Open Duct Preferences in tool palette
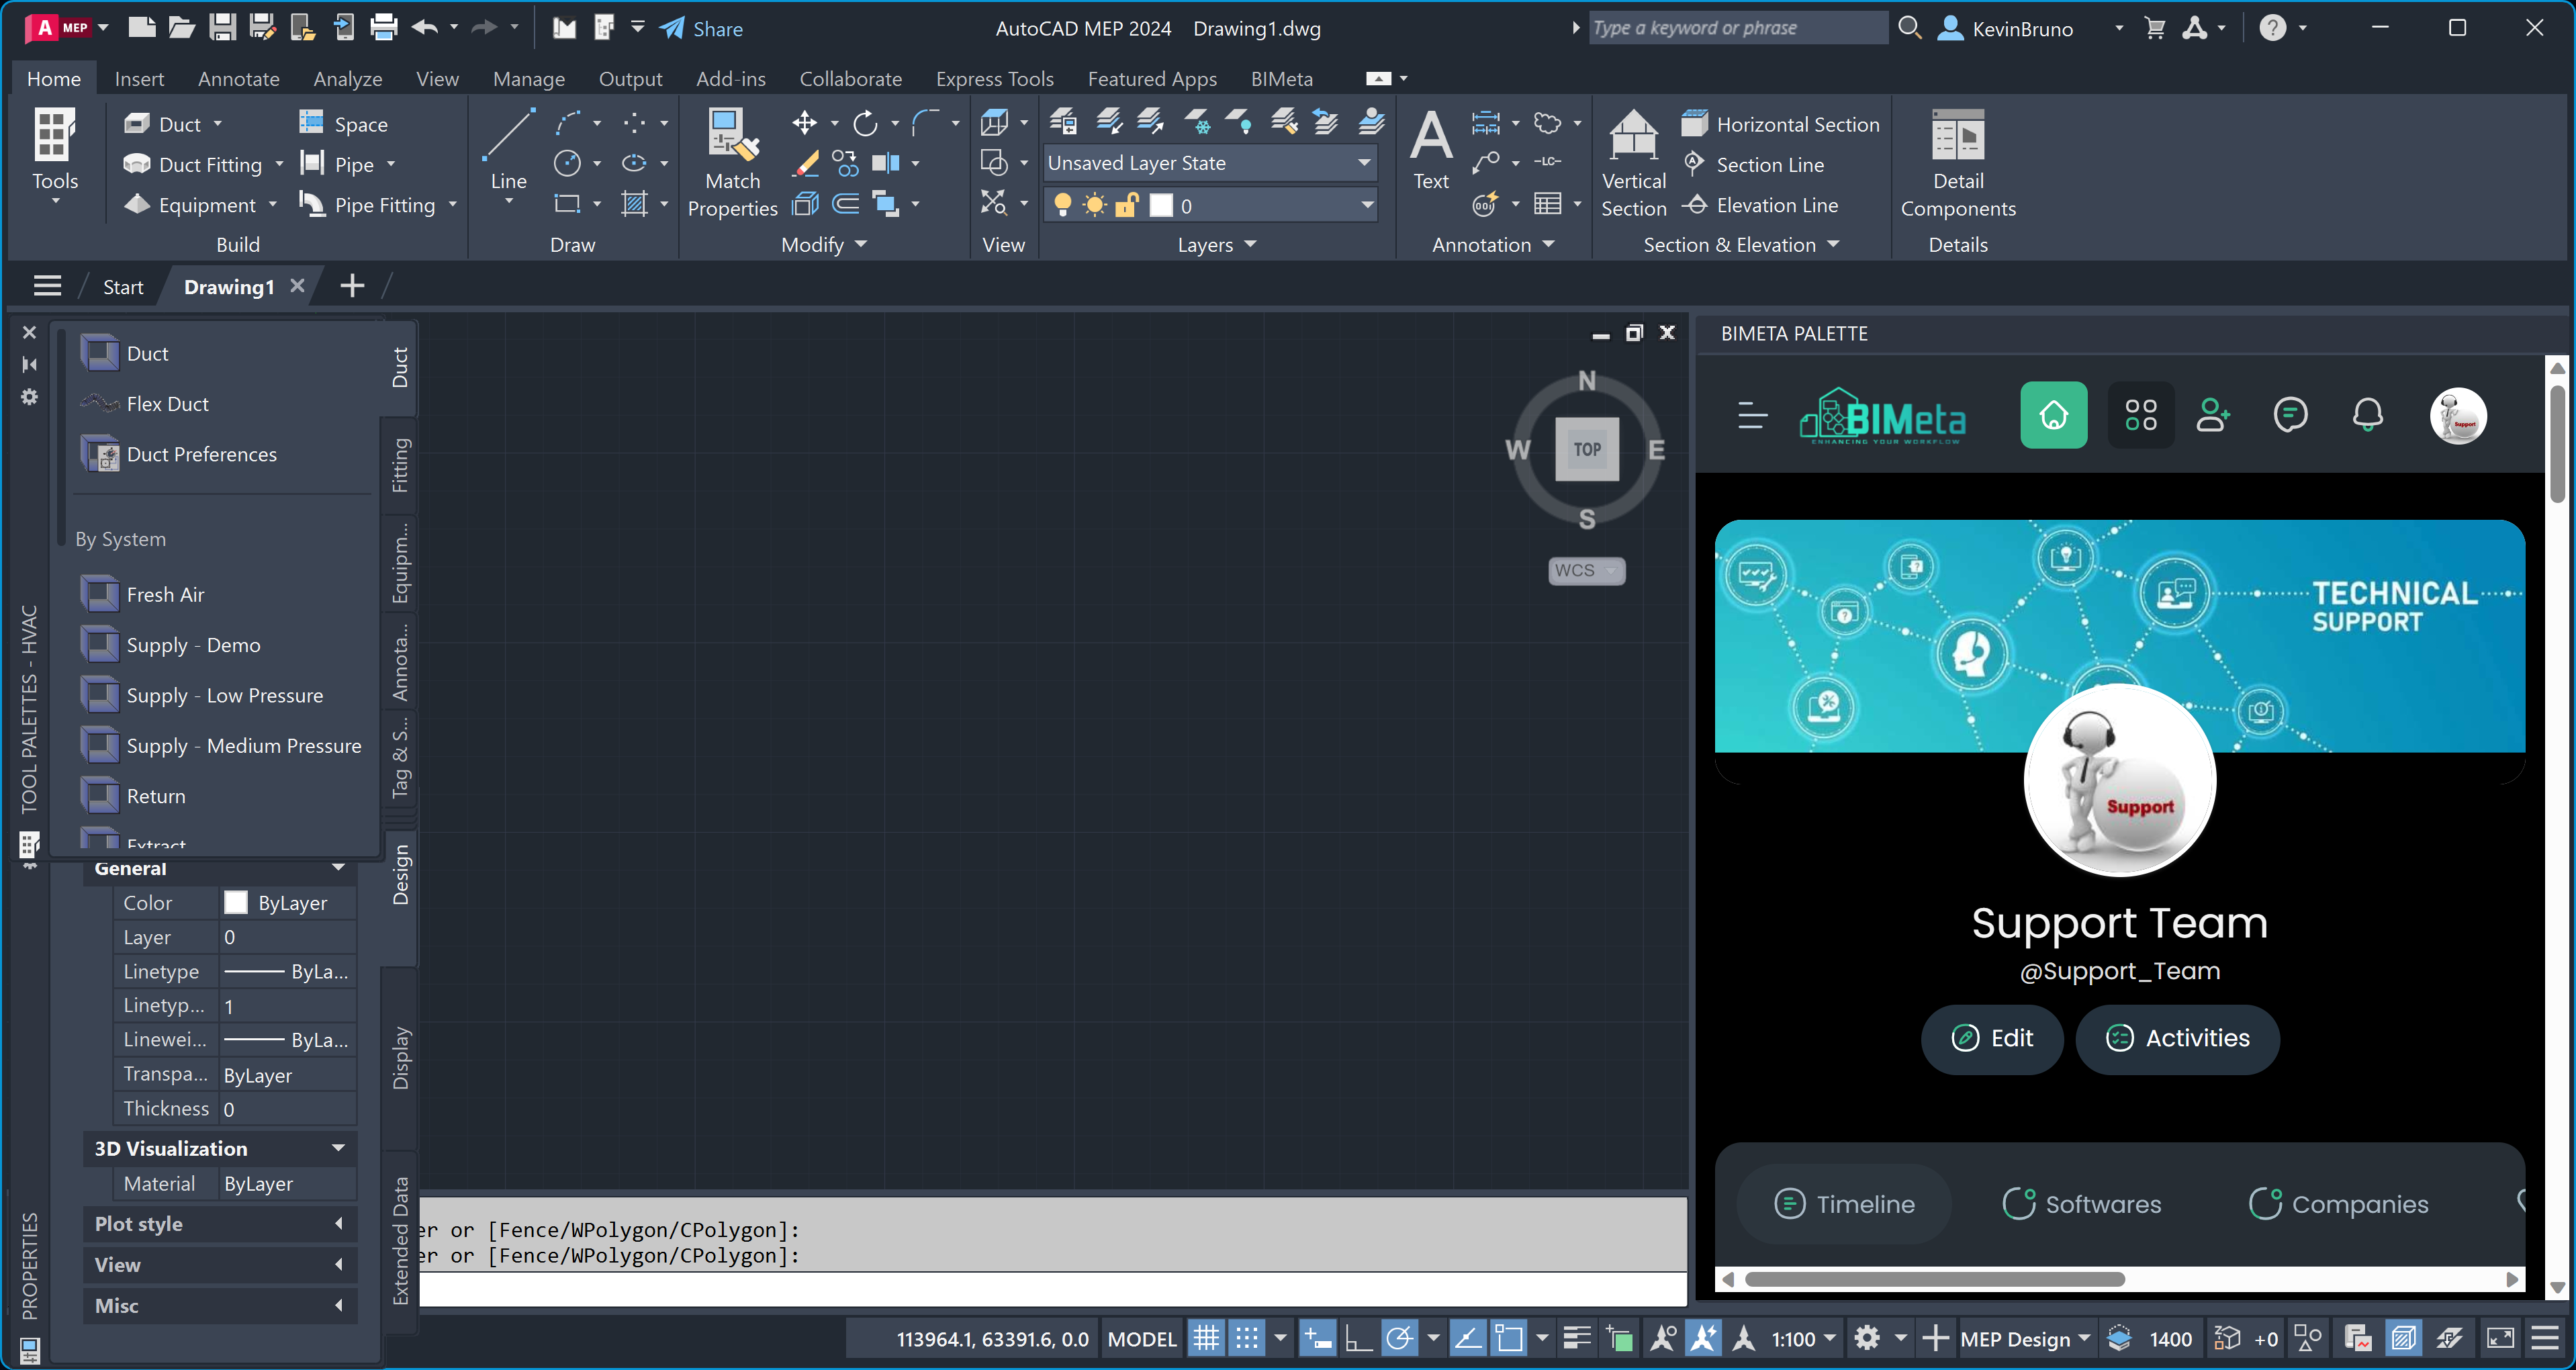Image resolution: width=2576 pixels, height=1370 pixels. (179, 454)
